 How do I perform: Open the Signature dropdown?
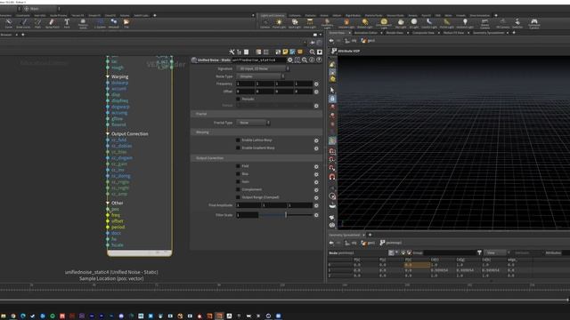263,68
